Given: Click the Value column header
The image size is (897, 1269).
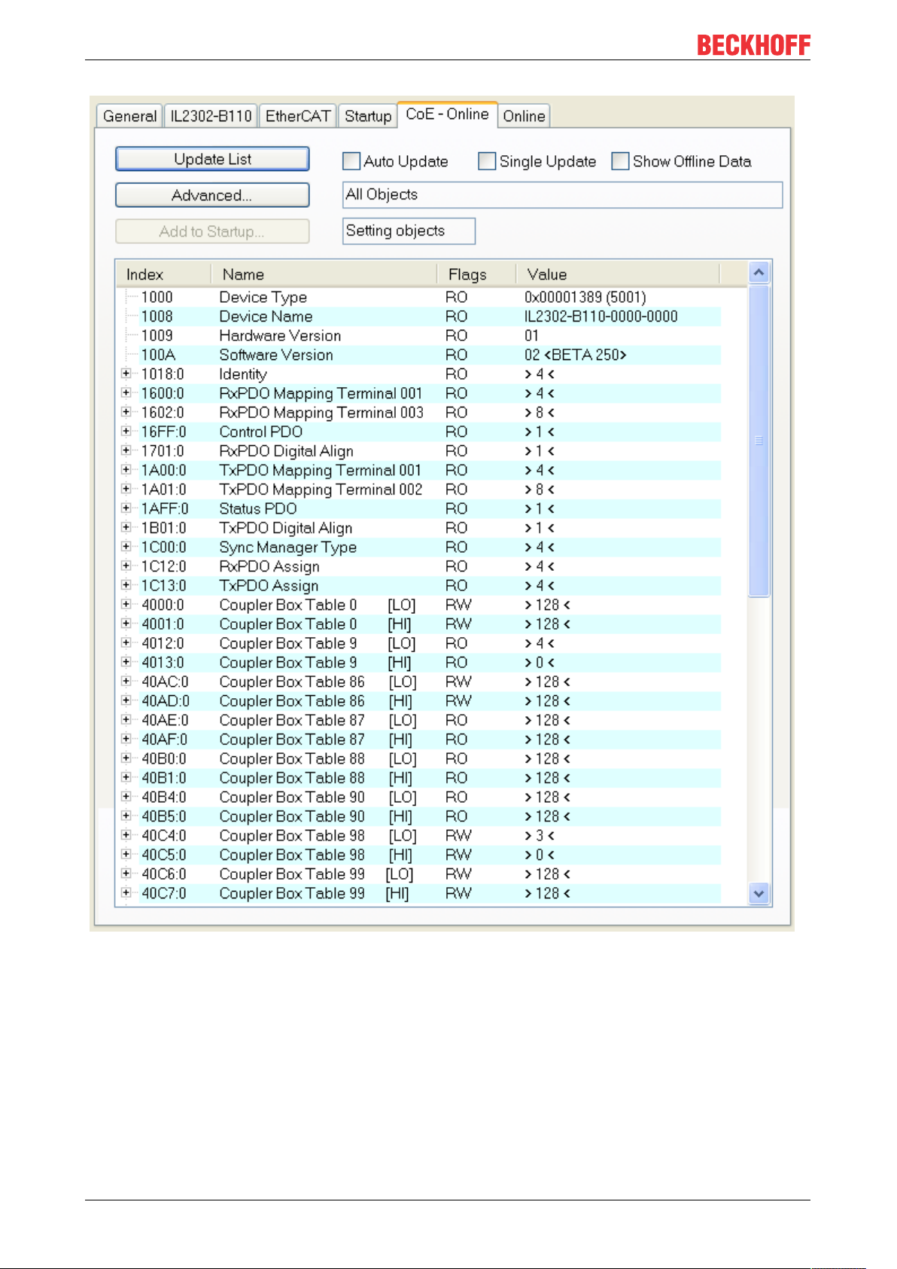Looking at the screenshot, I should click(x=618, y=274).
